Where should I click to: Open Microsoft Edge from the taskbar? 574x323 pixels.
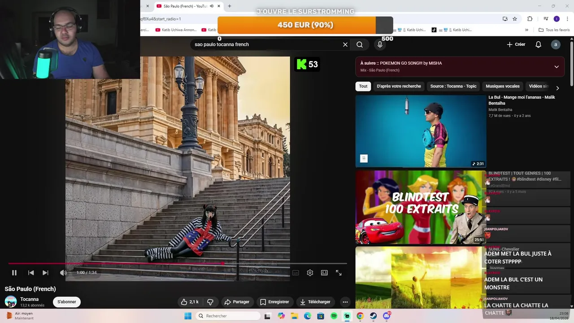308,316
